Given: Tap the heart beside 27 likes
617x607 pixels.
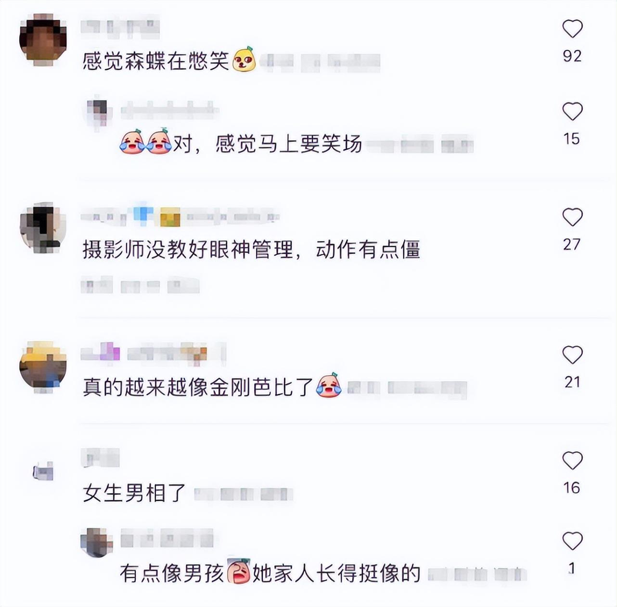Looking at the screenshot, I should click(572, 217).
